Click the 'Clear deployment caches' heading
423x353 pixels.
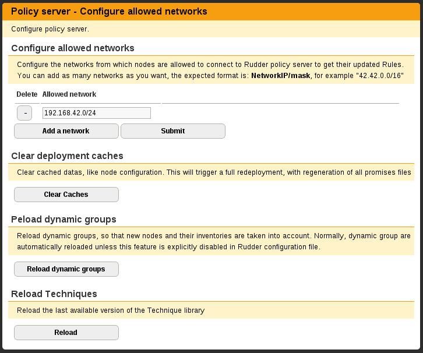(x=67, y=156)
